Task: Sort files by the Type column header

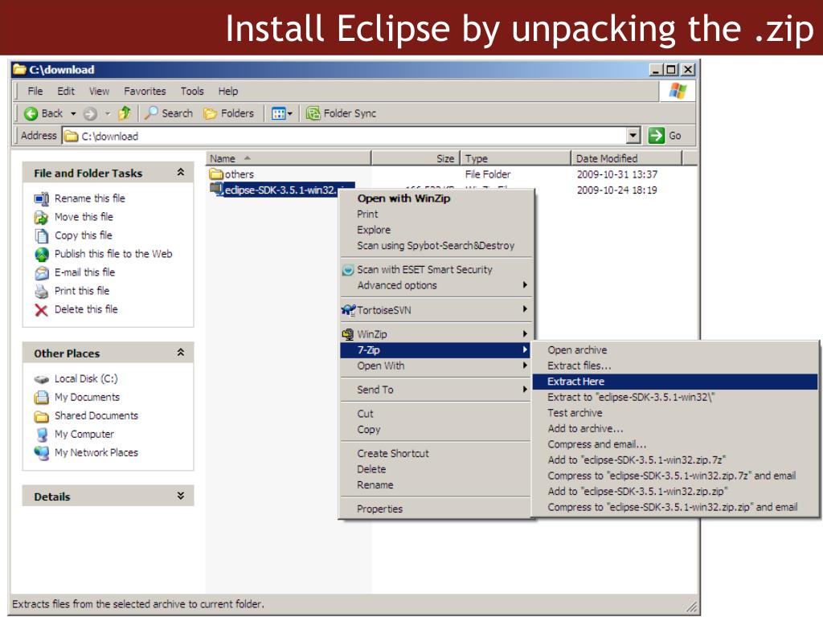Action: [515, 158]
